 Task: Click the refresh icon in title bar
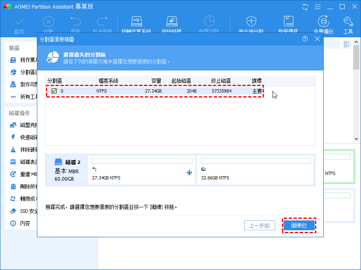click(305, 7)
